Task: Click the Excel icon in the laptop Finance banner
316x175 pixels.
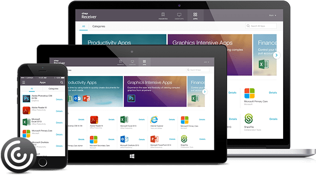Action: tap(264, 64)
